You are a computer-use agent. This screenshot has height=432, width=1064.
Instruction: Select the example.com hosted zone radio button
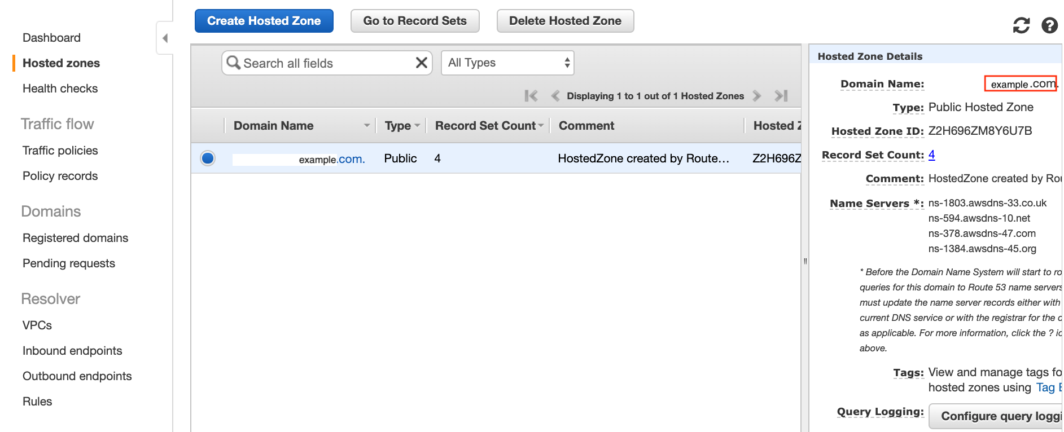pyautogui.click(x=208, y=158)
